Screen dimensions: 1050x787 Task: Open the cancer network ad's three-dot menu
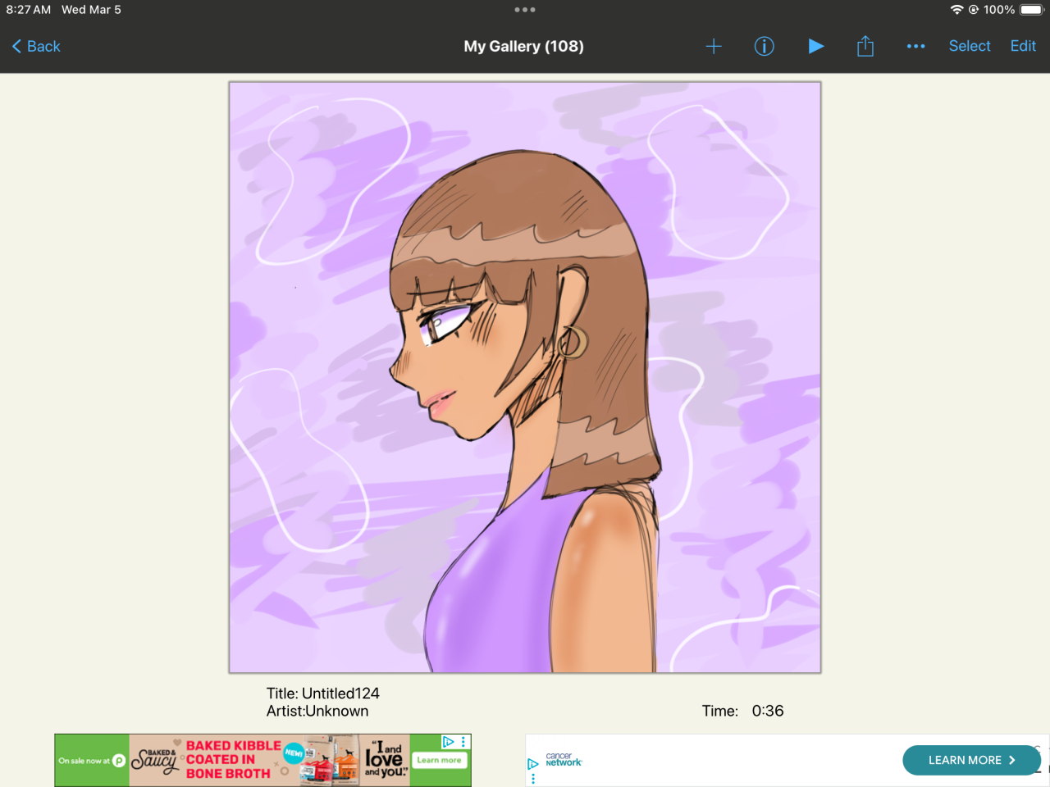[533, 778]
